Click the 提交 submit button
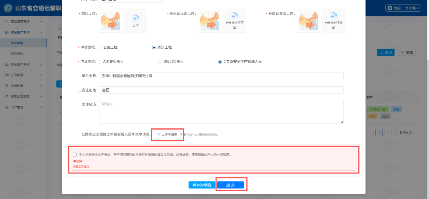 [x=230, y=185]
